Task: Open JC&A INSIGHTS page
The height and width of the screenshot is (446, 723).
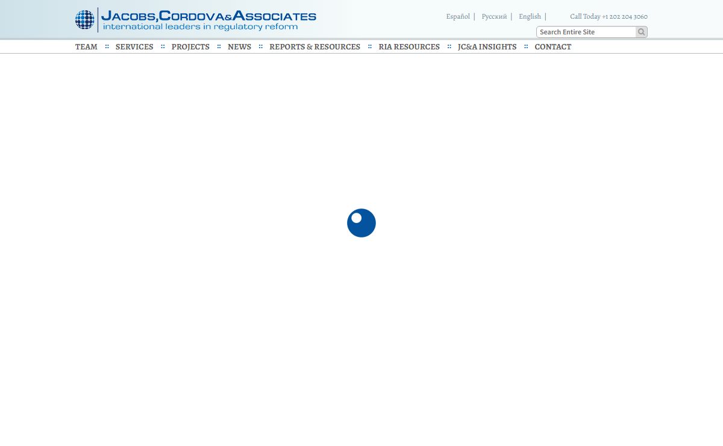Action: [x=487, y=46]
